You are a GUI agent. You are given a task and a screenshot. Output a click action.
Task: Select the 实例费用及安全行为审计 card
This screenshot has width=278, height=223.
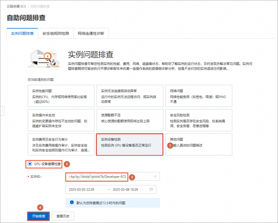[x=61, y=144]
